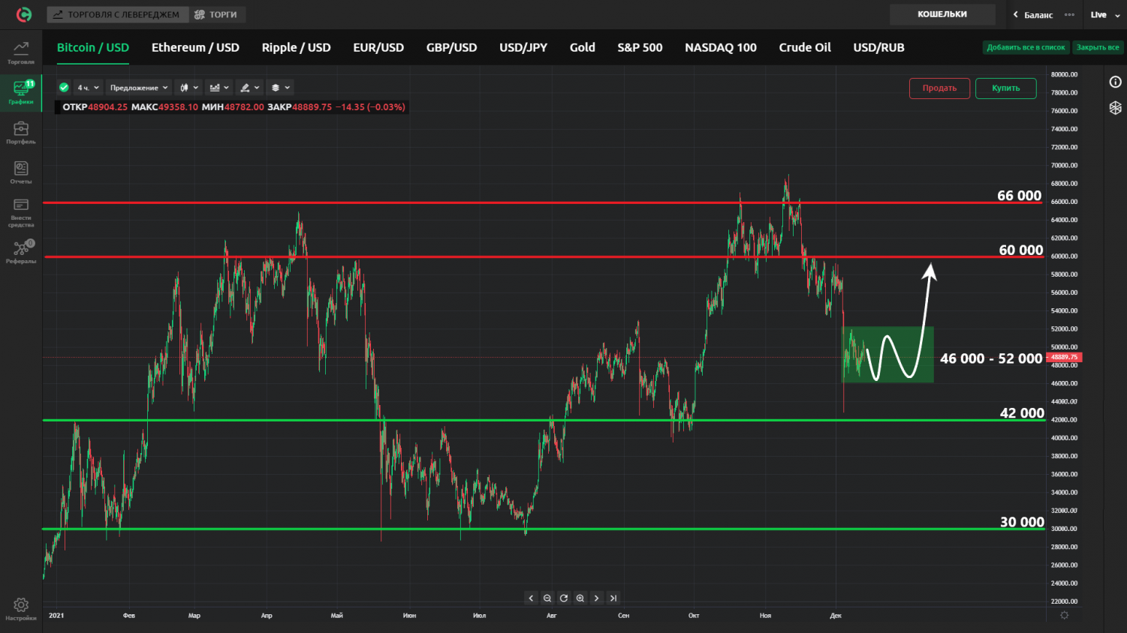Click Добавить все в список button

1026,47
